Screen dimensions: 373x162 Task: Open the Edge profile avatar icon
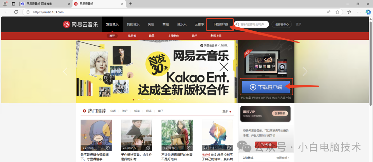click(5, 4)
